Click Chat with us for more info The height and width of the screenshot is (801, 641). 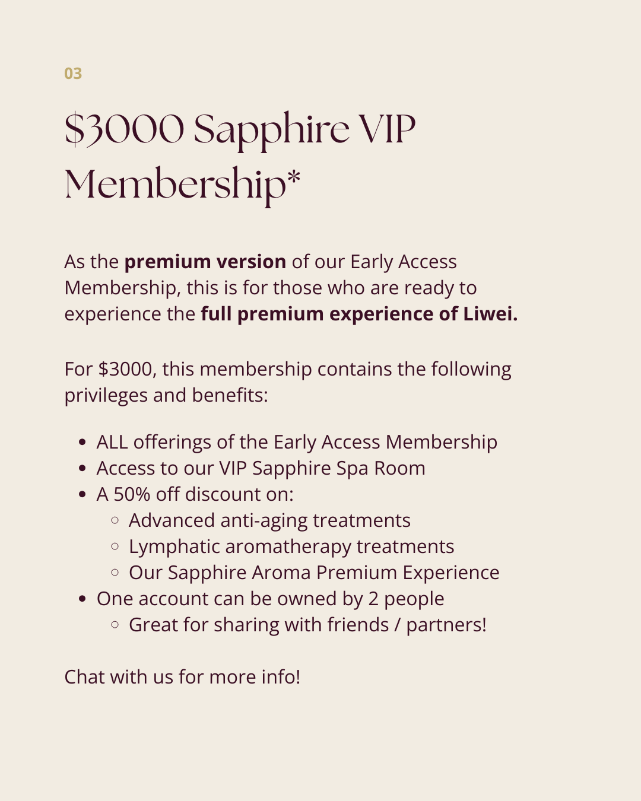point(182,677)
